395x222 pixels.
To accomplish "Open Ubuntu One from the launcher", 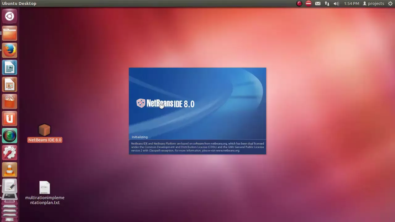I will pyautogui.click(x=10, y=118).
